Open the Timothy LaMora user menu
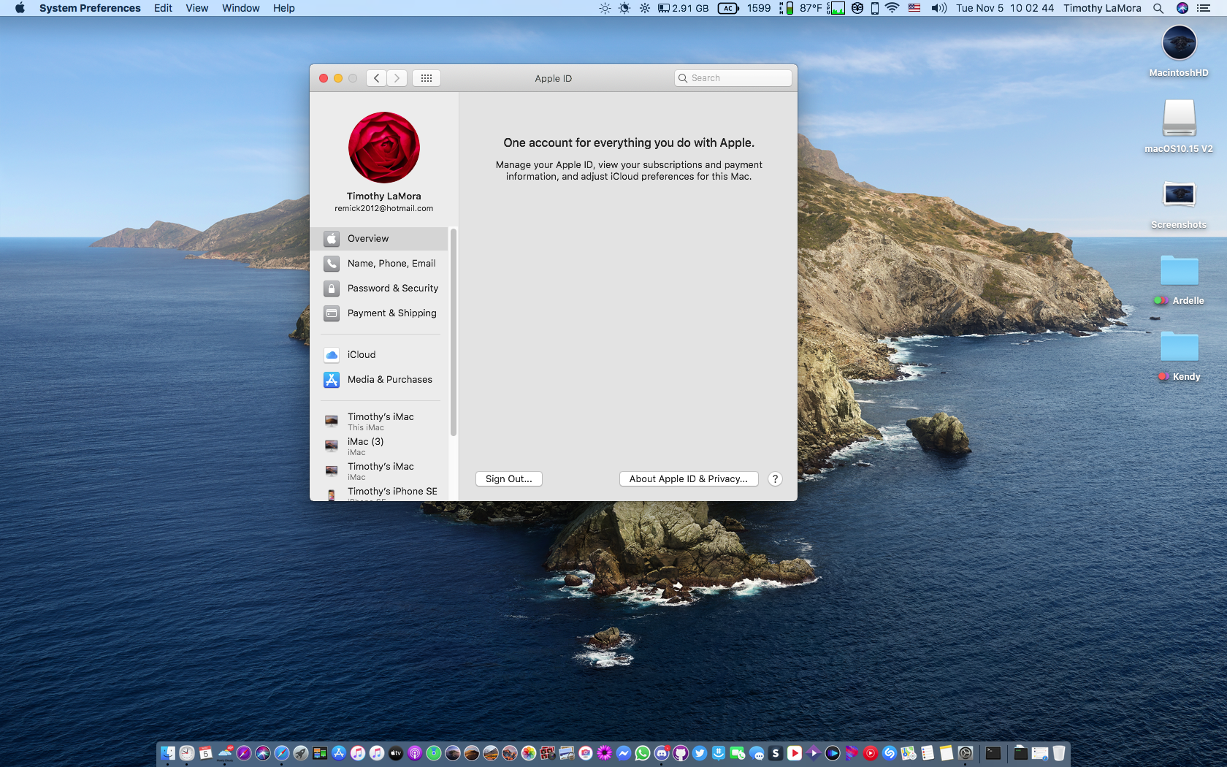 1102,8
